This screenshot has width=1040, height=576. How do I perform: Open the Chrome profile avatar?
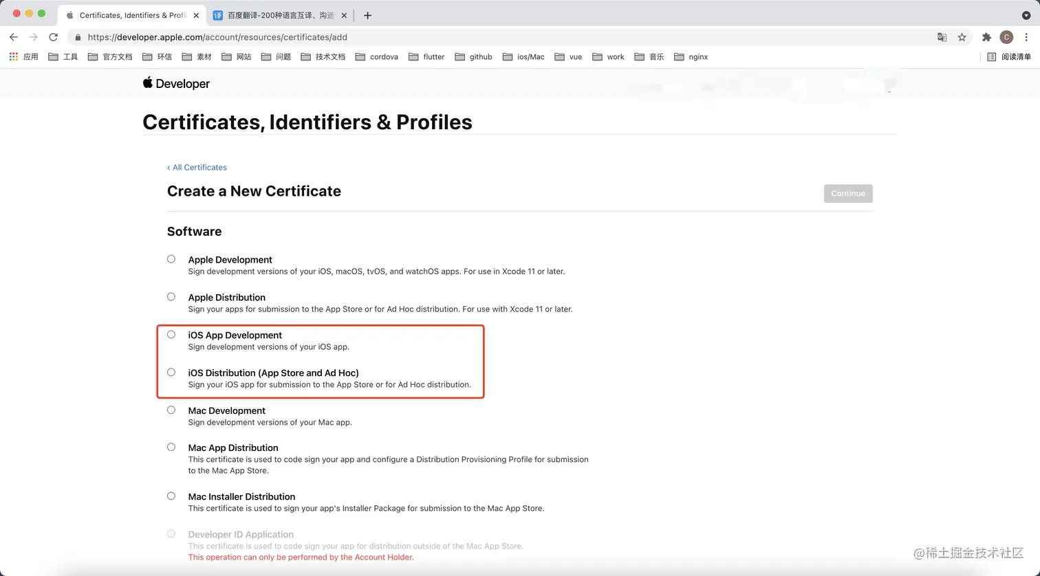tap(1006, 37)
